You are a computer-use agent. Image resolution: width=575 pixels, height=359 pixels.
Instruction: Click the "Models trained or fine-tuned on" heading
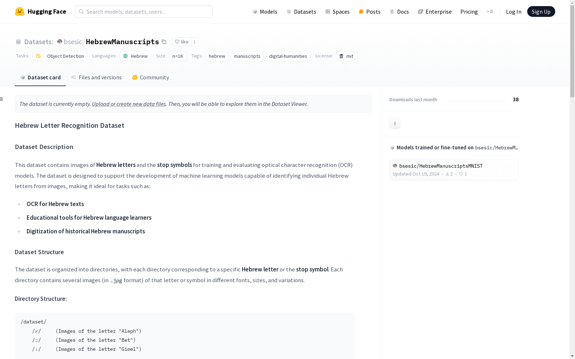click(x=435, y=148)
